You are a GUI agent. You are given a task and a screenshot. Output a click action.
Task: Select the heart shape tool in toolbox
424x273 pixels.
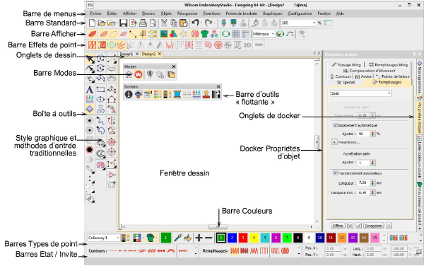tap(100, 109)
